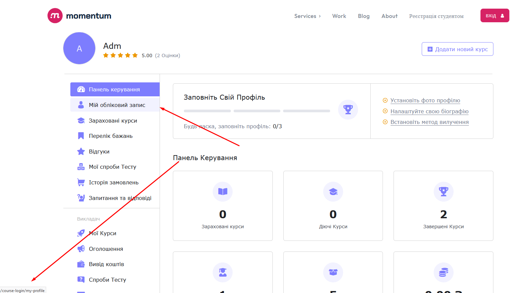Viewport: 510px width, 293px height.
Task: Open Реєстрація студентом page
Action: point(436,16)
